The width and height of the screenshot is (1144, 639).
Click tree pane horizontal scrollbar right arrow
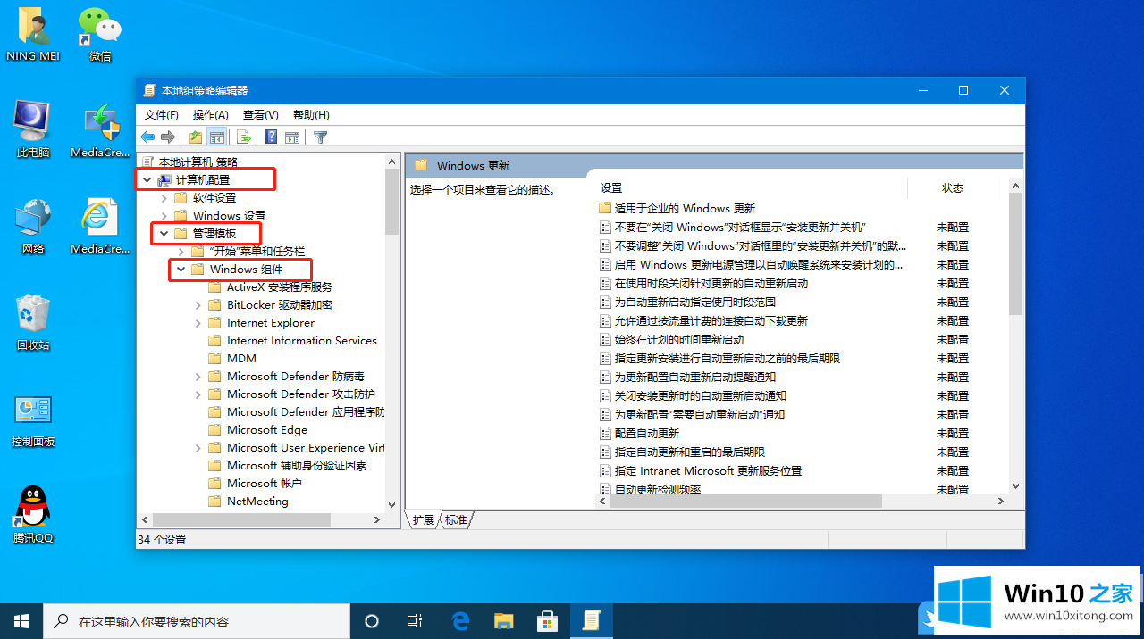(x=378, y=519)
